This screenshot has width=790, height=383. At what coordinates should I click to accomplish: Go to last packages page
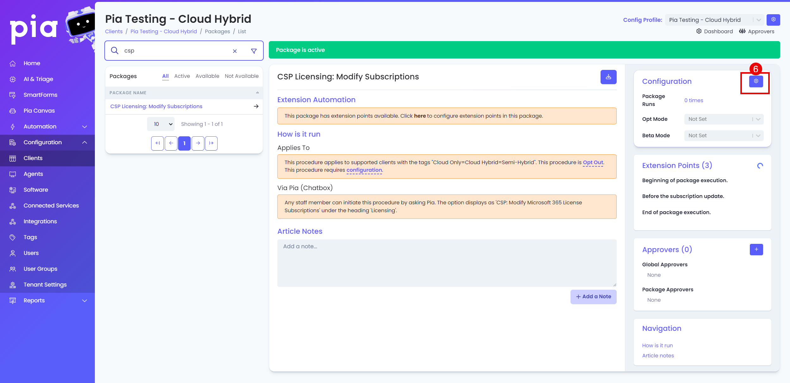click(211, 143)
